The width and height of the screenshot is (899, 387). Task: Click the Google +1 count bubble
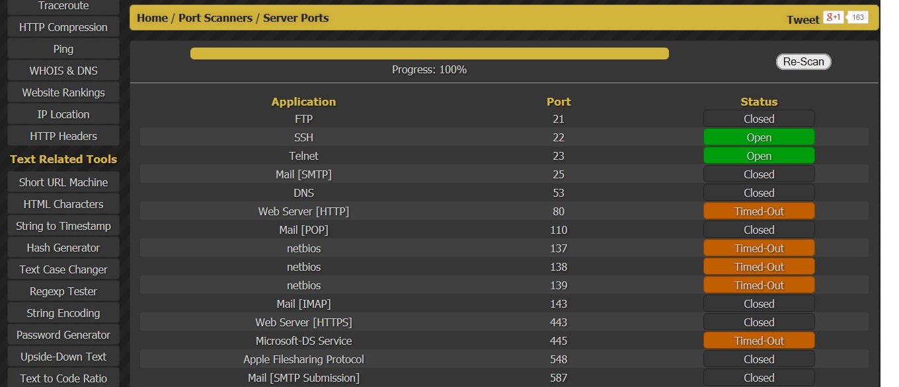click(x=858, y=17)
